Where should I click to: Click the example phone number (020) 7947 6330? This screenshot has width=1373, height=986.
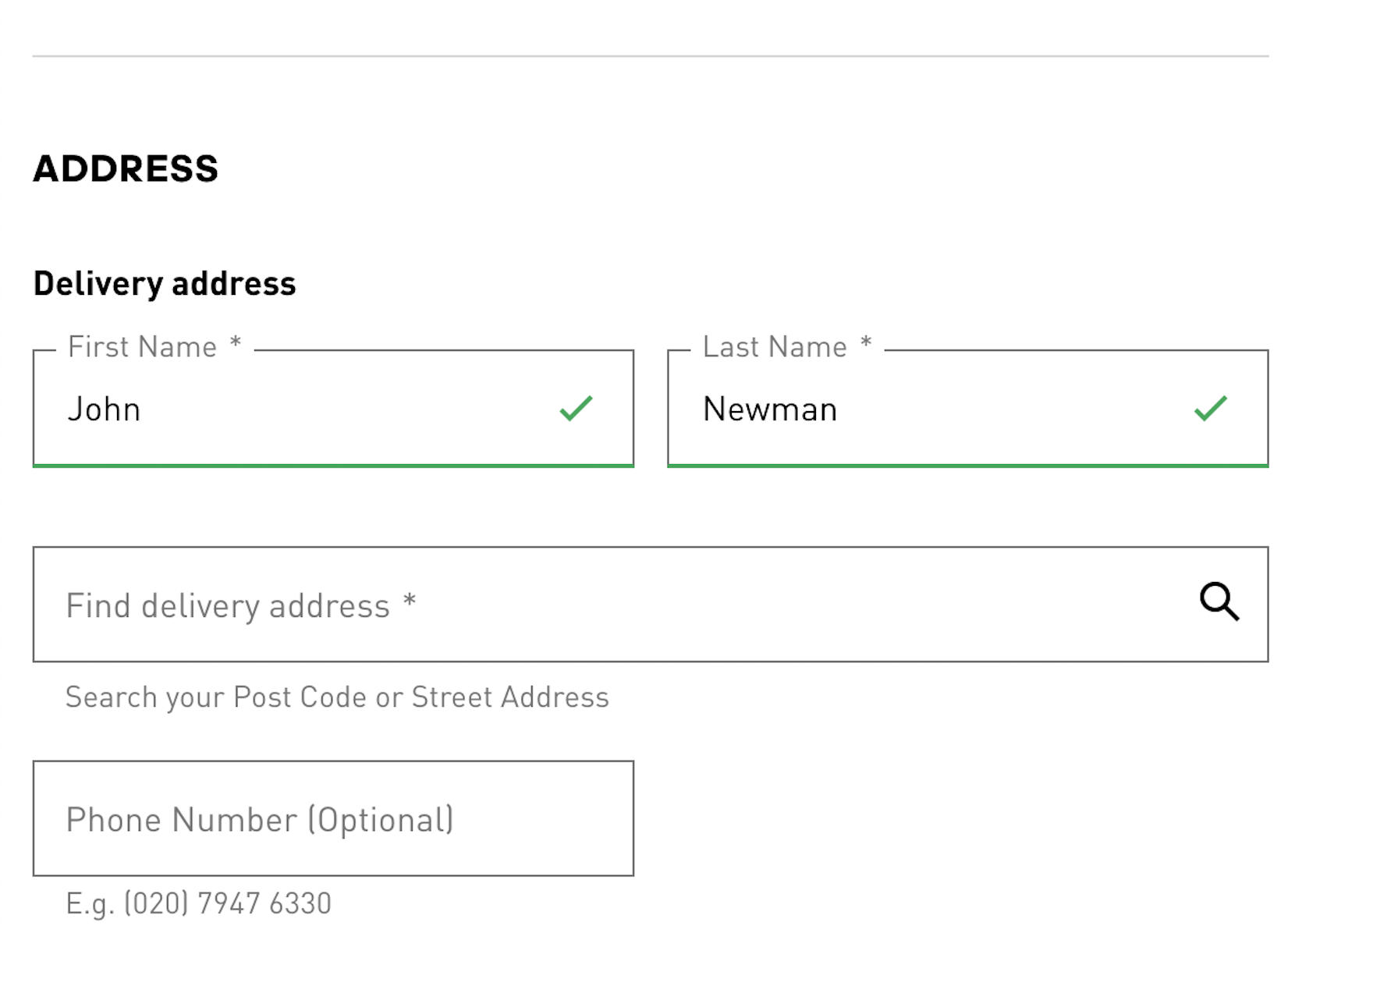point(199,903)
